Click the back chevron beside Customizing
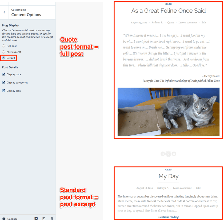The image size is (224, 220). click(x=4, y=12)
